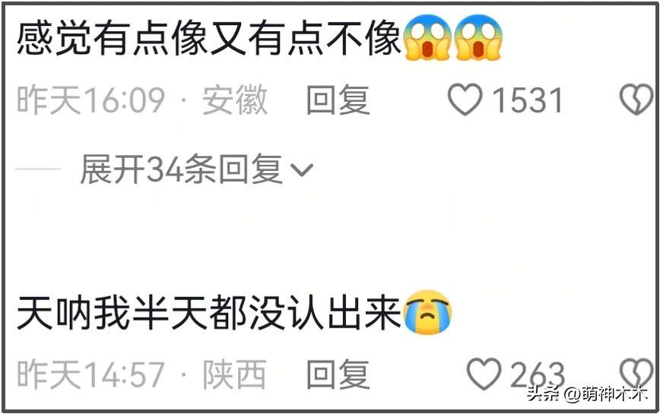Click the crying face emoji
660x414 pixels.
tap(427, 313)
